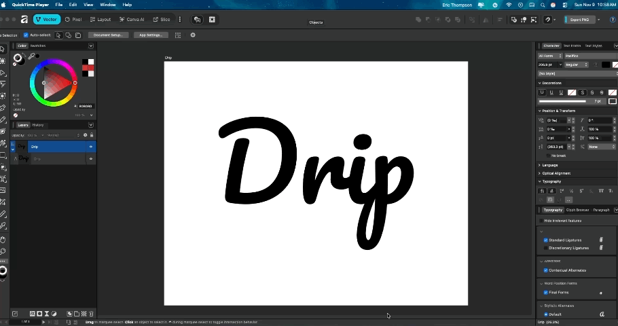The height and width of the screenshot is (326, 618).
Task: Apply double underline decoration
Action: pyautogui.click(x=561, y=92)
